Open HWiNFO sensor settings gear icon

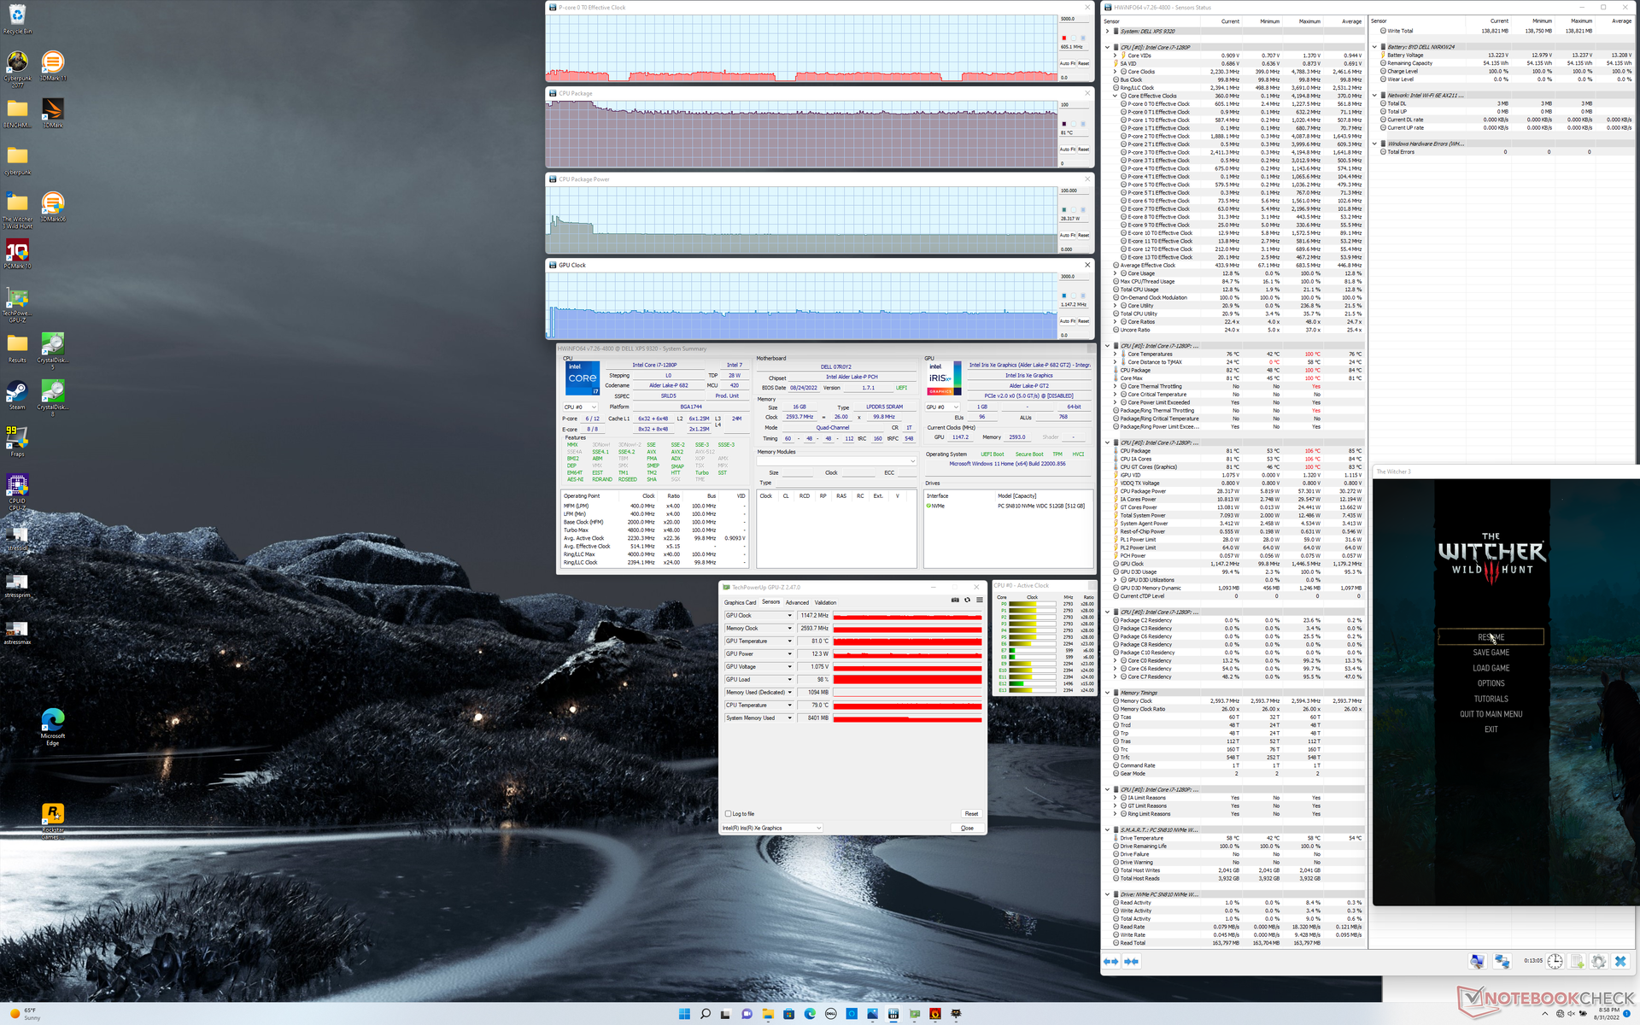[x=1598, y=962]
